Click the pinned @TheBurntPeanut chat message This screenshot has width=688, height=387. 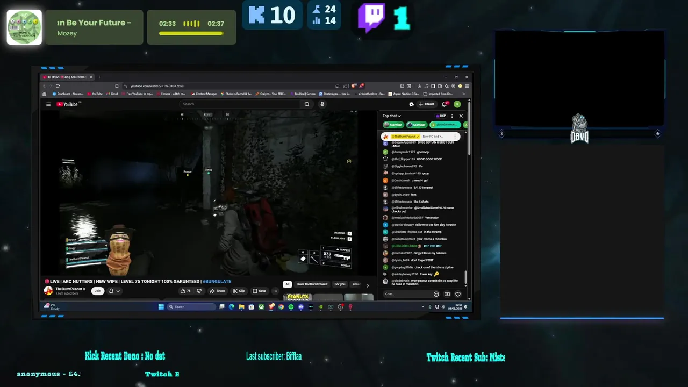(x=420, y=137)
